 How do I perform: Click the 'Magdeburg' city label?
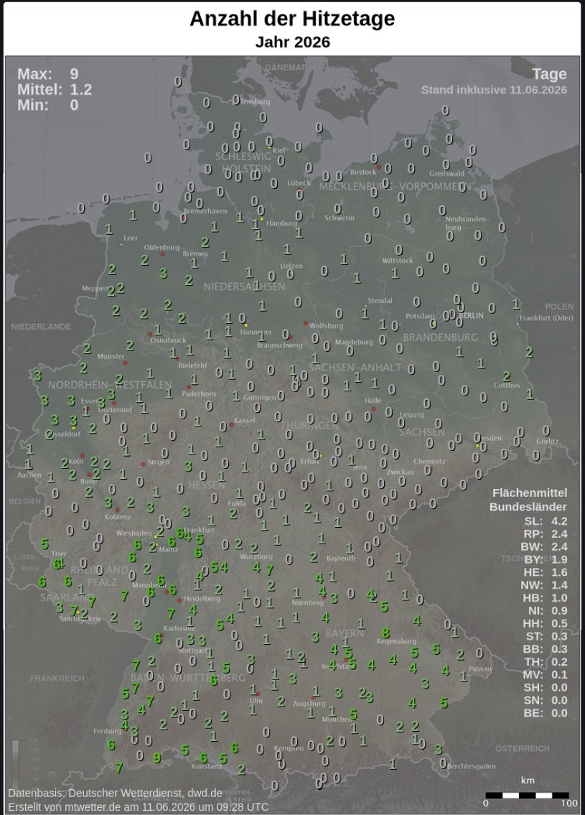(x=354, y=342)
